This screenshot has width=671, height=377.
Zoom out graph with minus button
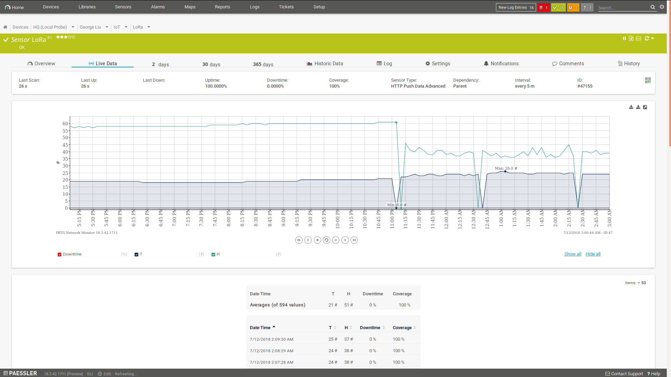(335, 240)
